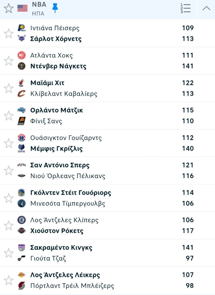Viewport: 215px width, 295px height.
Task: Click the Golden State Warriors logo
Action: [x=21, y=192]
